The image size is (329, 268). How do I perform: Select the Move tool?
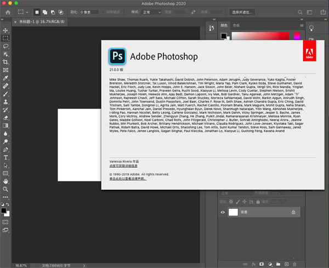tap(5, 30)
